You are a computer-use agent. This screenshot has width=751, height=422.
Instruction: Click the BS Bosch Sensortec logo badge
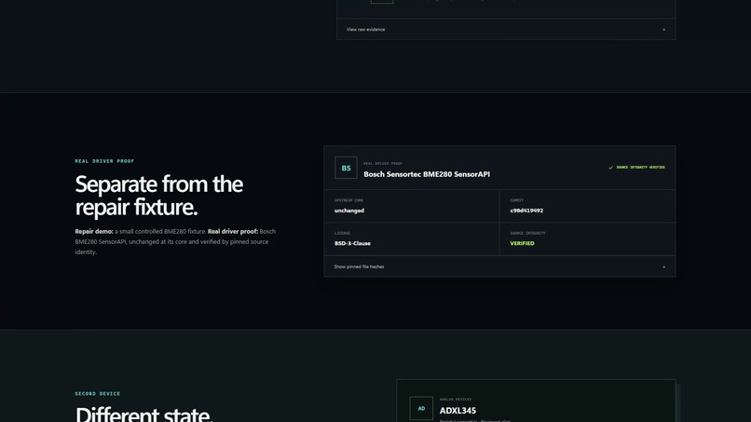[346, 168]
